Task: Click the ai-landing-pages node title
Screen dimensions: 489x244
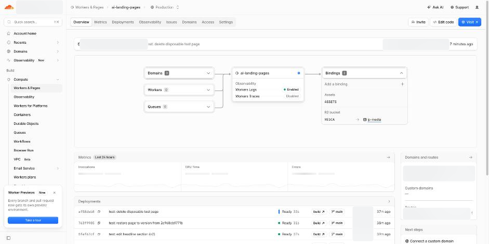Action: click(255, 73)
